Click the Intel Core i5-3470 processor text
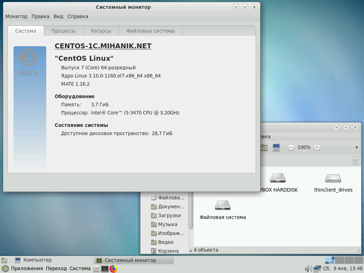 click(x=135, y=113)
